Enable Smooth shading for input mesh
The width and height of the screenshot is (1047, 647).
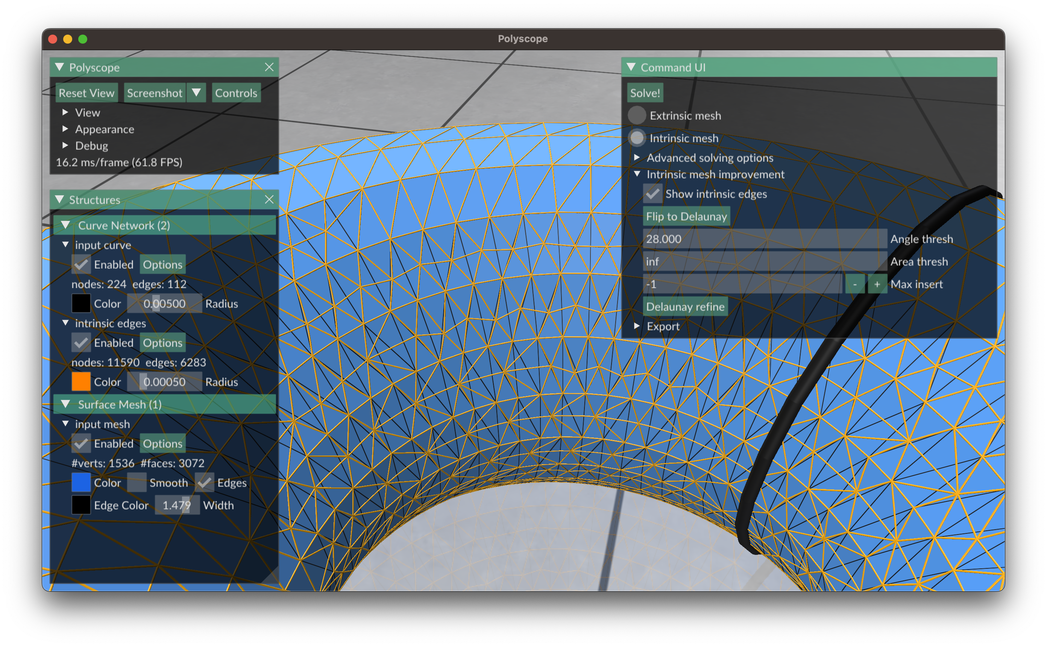pos(137,483)
